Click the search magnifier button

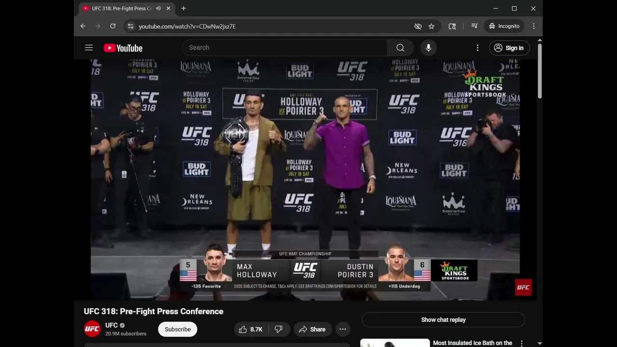pos(400,48)
